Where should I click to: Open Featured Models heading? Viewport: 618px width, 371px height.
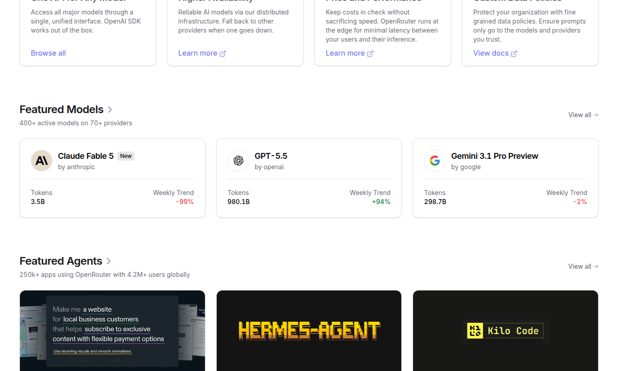[x=62, y=109]
